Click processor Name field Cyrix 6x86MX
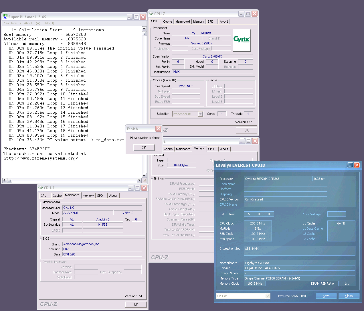 coord(201,33)
